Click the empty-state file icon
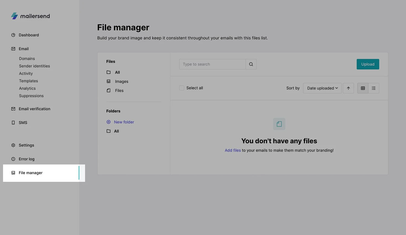Viewport: 406px width, 235px height. (279, 124)
